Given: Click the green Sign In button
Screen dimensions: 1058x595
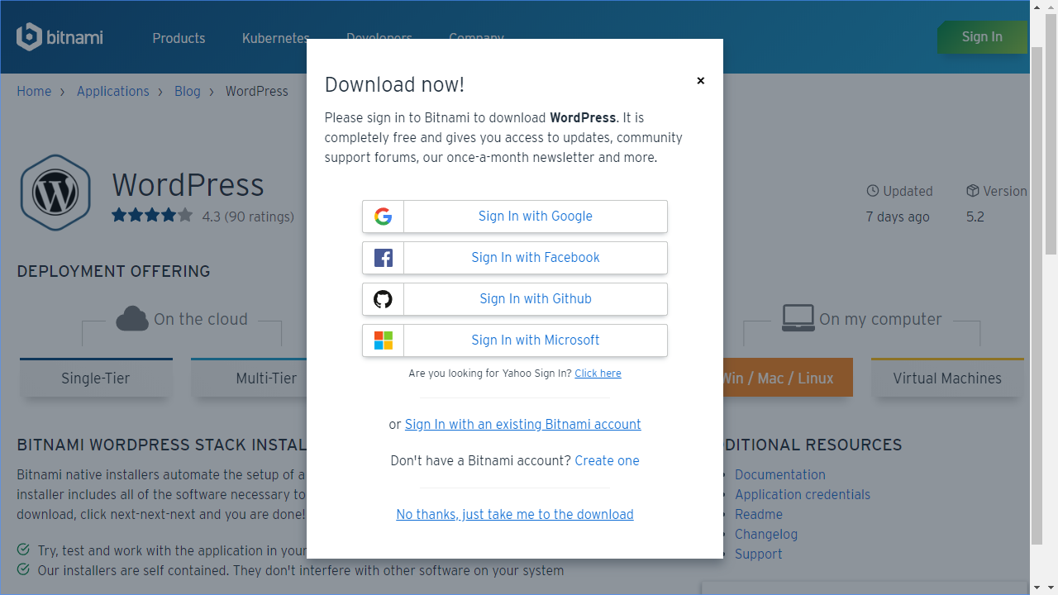Looking at the screenshot, I should pos(982,37).
